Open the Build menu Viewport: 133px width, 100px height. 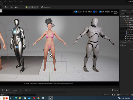point(5,1)
